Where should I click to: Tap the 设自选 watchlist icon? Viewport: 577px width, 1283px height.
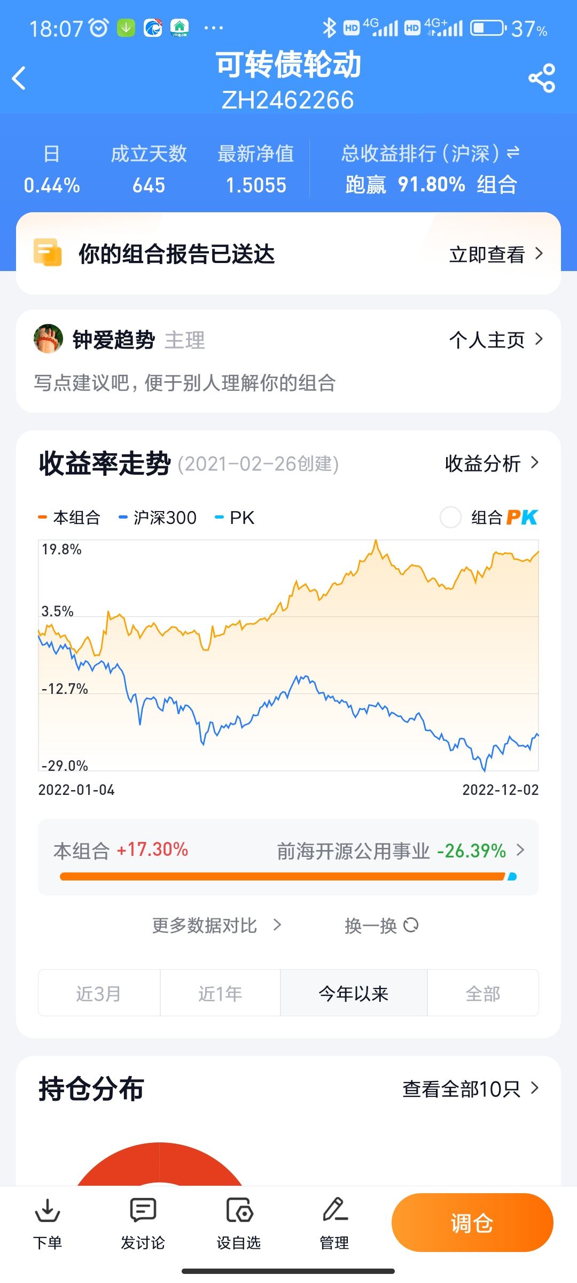239,1211
